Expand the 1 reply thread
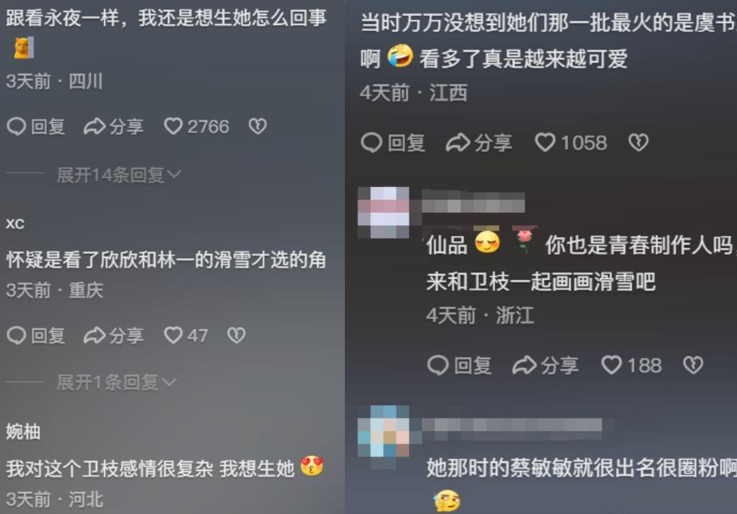 coord(116,382)
